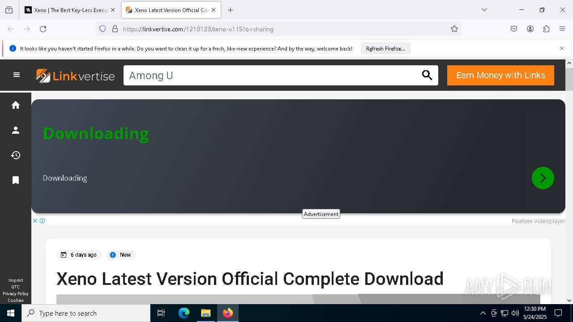Viewport: 573px width, 322px height.
Task: Close the Xeno Best Key-Less tab
Action: [113, 10]
